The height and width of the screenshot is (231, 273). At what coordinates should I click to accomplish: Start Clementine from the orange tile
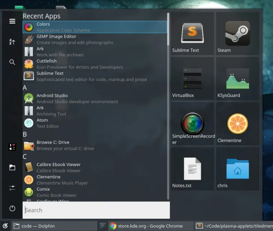tap(237, 124)
